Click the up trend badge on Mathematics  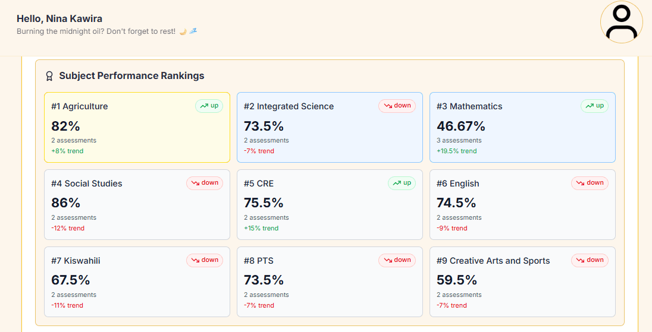click(x=594, y=106)
